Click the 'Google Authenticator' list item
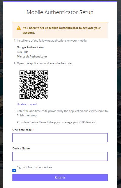The width and height of the screenshot is (121, 188). coord(30,47)
